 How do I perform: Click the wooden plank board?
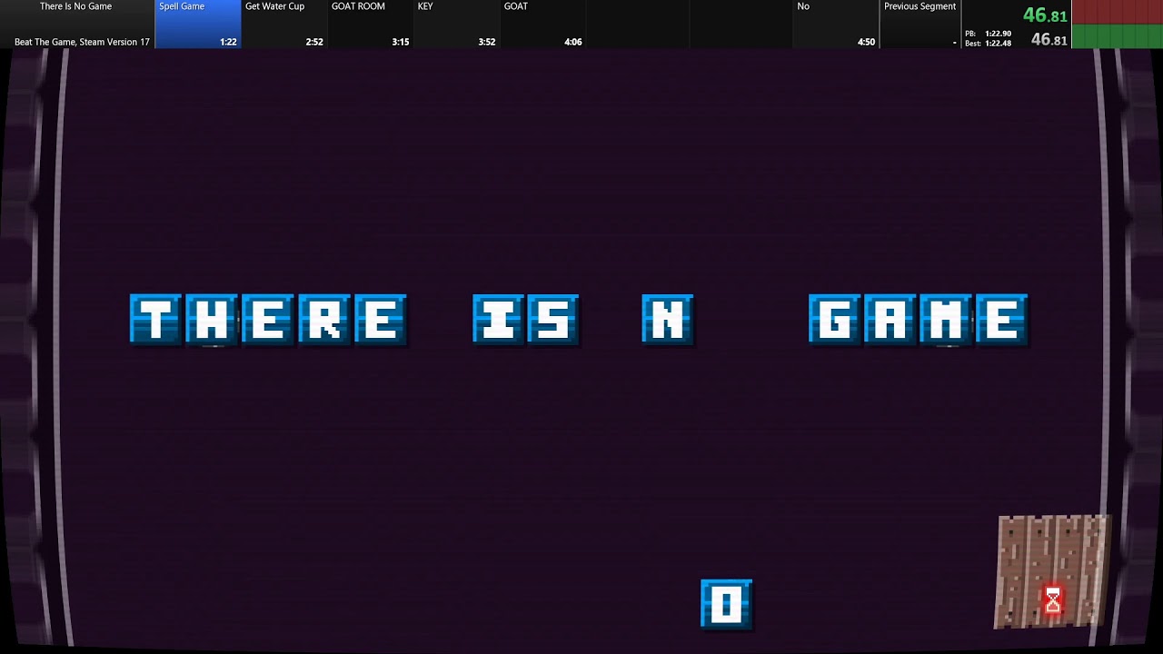coord(1054,571)
